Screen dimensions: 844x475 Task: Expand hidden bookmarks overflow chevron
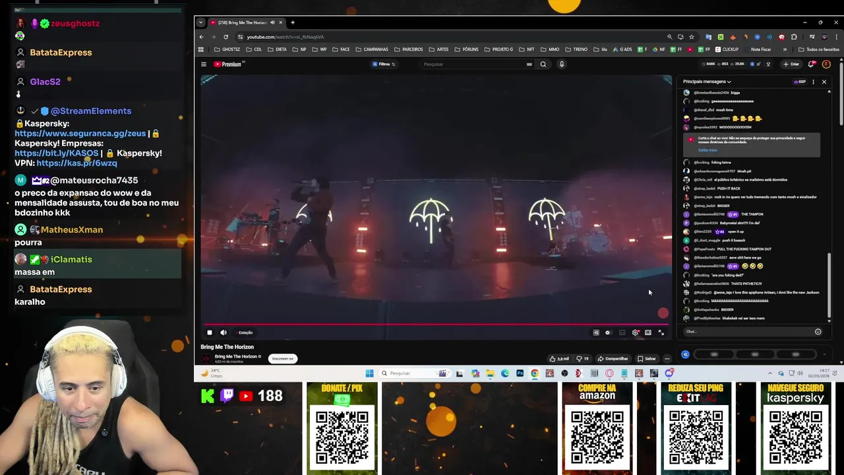[x=785, y=49]
